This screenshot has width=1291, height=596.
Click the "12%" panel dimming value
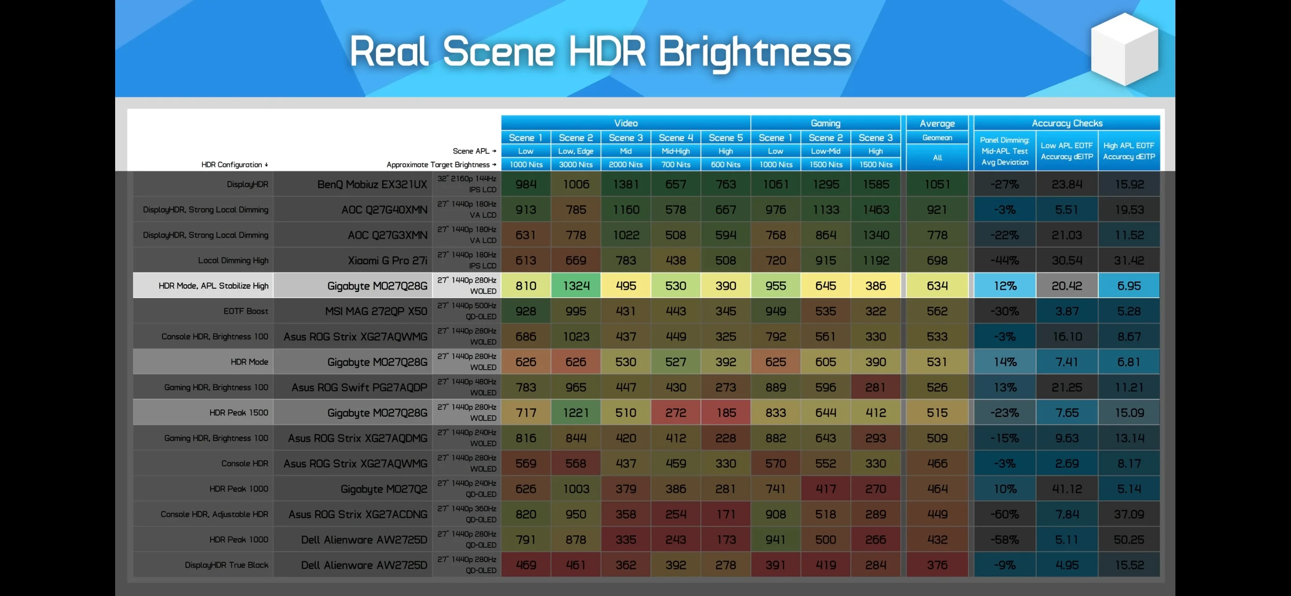click(x=1005, y=286)
